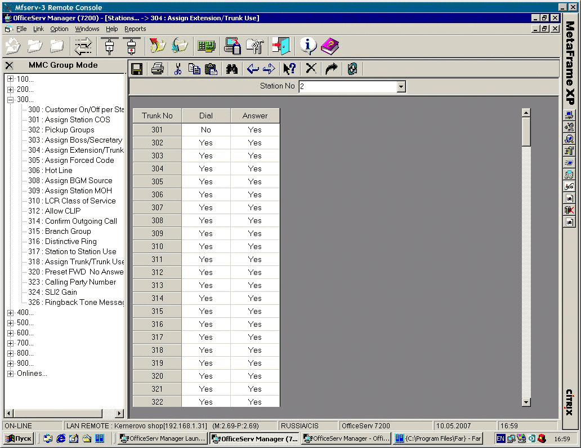581x448 pixels.
Task: Click the tree panel horizontal scrollbar right arrow
Action: (x=119, y=413)
